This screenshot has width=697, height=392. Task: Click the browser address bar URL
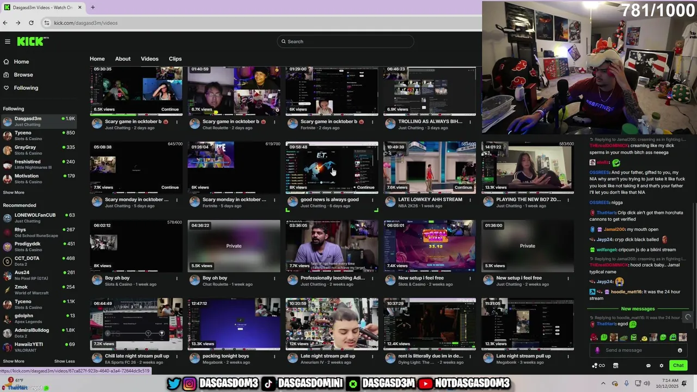click(x=86, y=23)
